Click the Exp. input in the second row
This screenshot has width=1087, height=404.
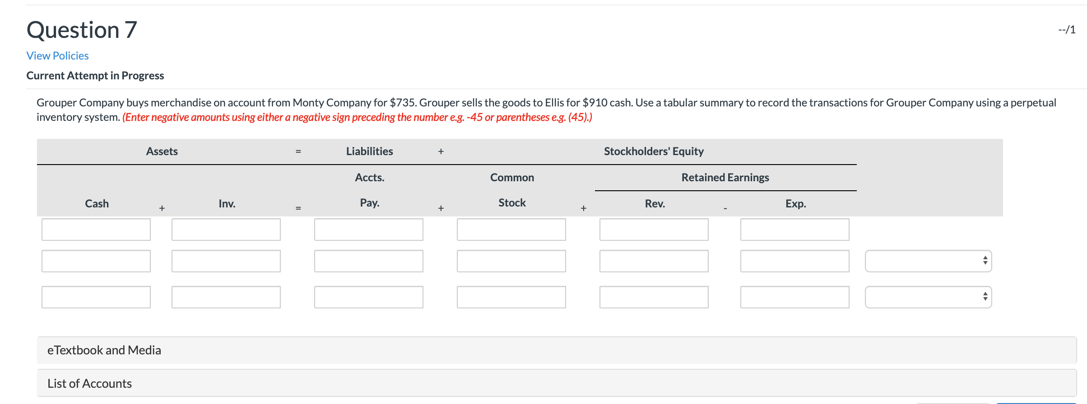[794, 261]
